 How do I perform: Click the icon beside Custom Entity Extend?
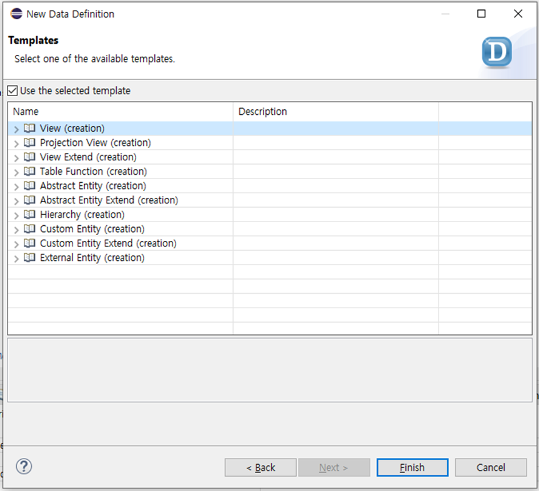pos(29,243)
